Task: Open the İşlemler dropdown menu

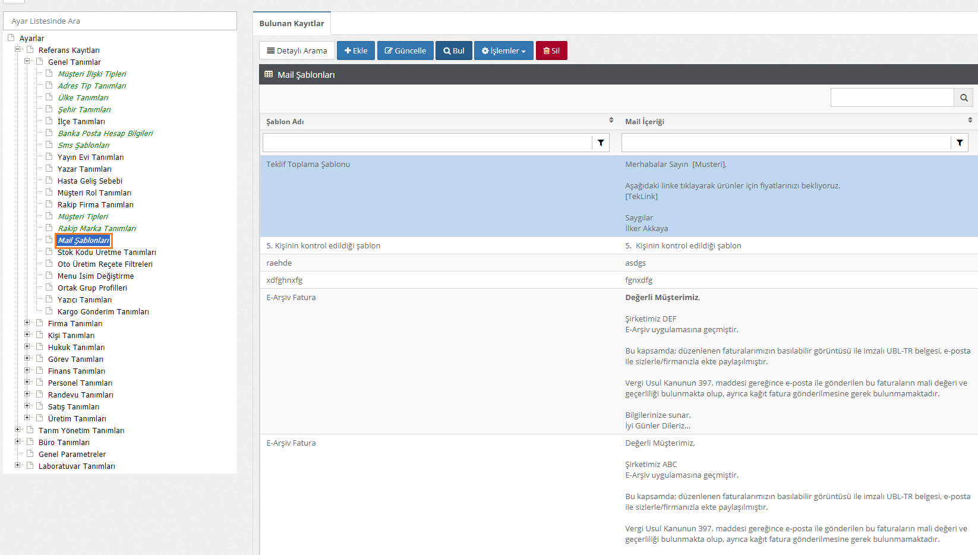Action: (503, 51)
